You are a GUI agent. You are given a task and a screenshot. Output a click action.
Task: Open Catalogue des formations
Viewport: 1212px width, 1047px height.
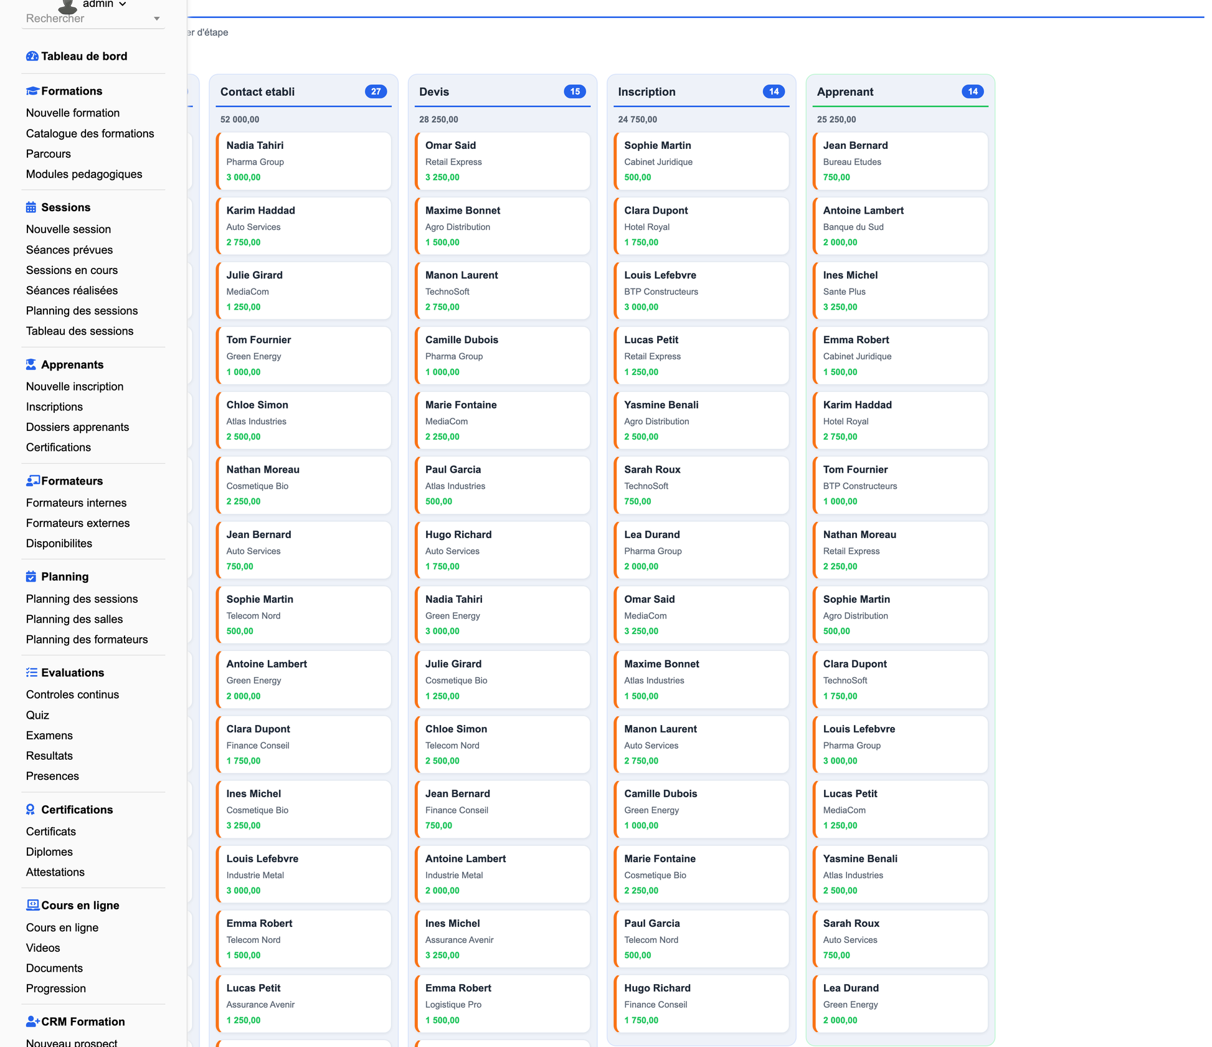[90, 133]
